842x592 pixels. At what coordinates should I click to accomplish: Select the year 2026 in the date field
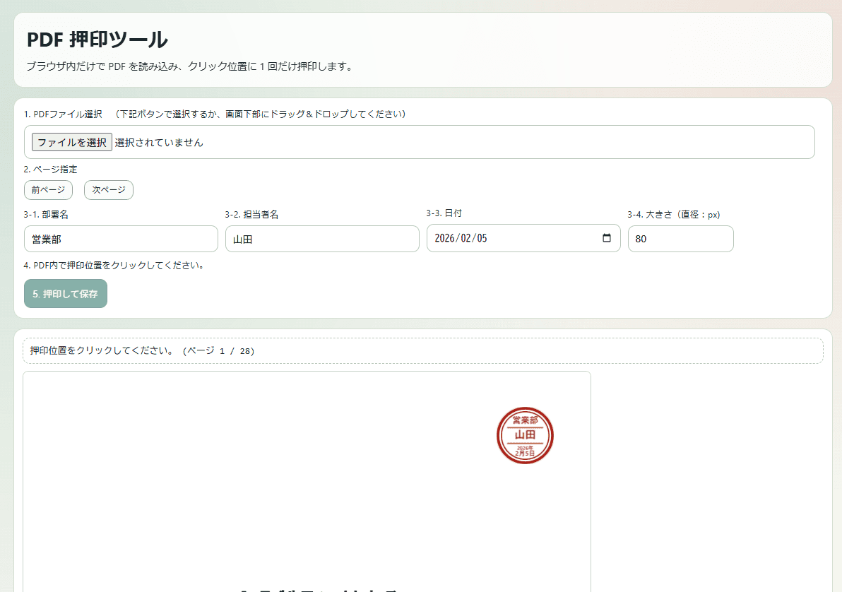tap(445, 238)
